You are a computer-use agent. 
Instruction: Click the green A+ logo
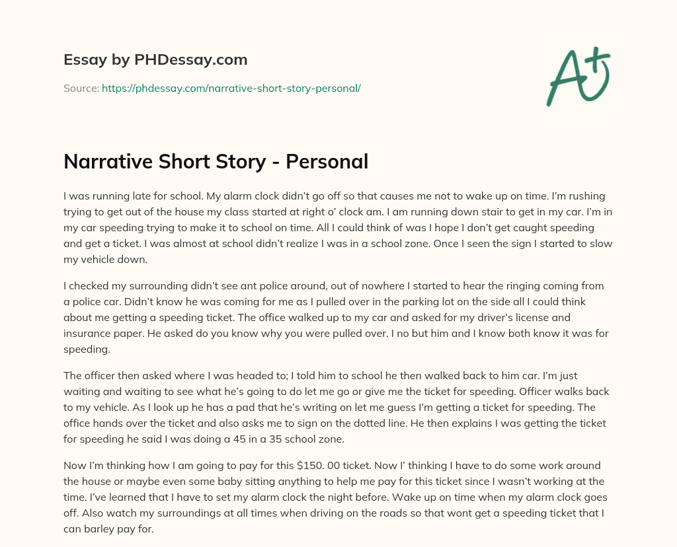578,77
